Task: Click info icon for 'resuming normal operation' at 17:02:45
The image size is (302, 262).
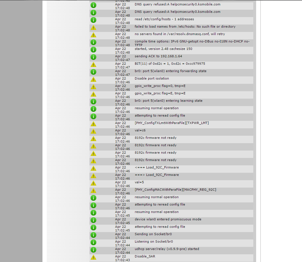Action: (x=93, y=213)
